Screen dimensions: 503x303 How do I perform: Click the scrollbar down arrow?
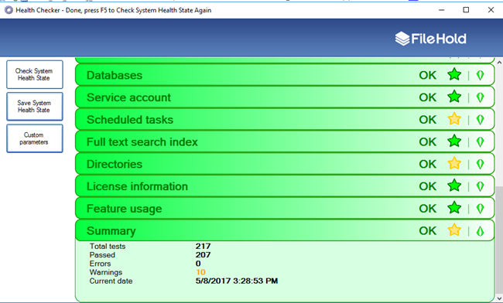[499, 298]
